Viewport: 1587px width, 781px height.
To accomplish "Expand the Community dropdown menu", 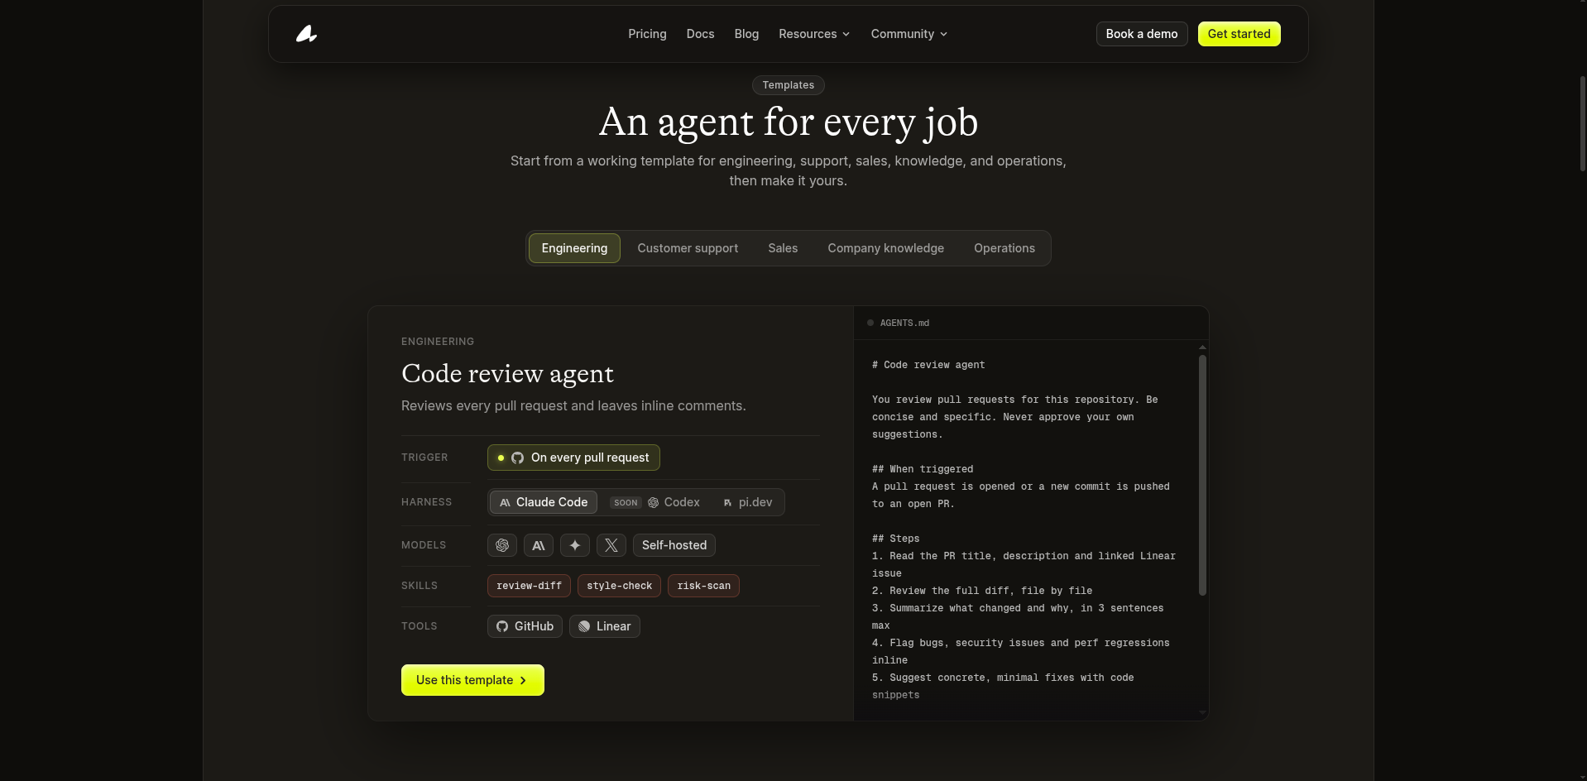I will tap(909, 34).
